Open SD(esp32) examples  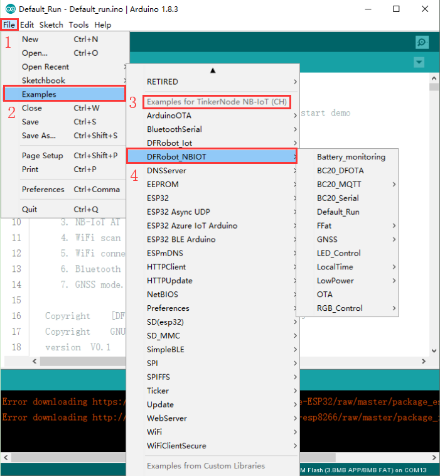click(213, 322)
